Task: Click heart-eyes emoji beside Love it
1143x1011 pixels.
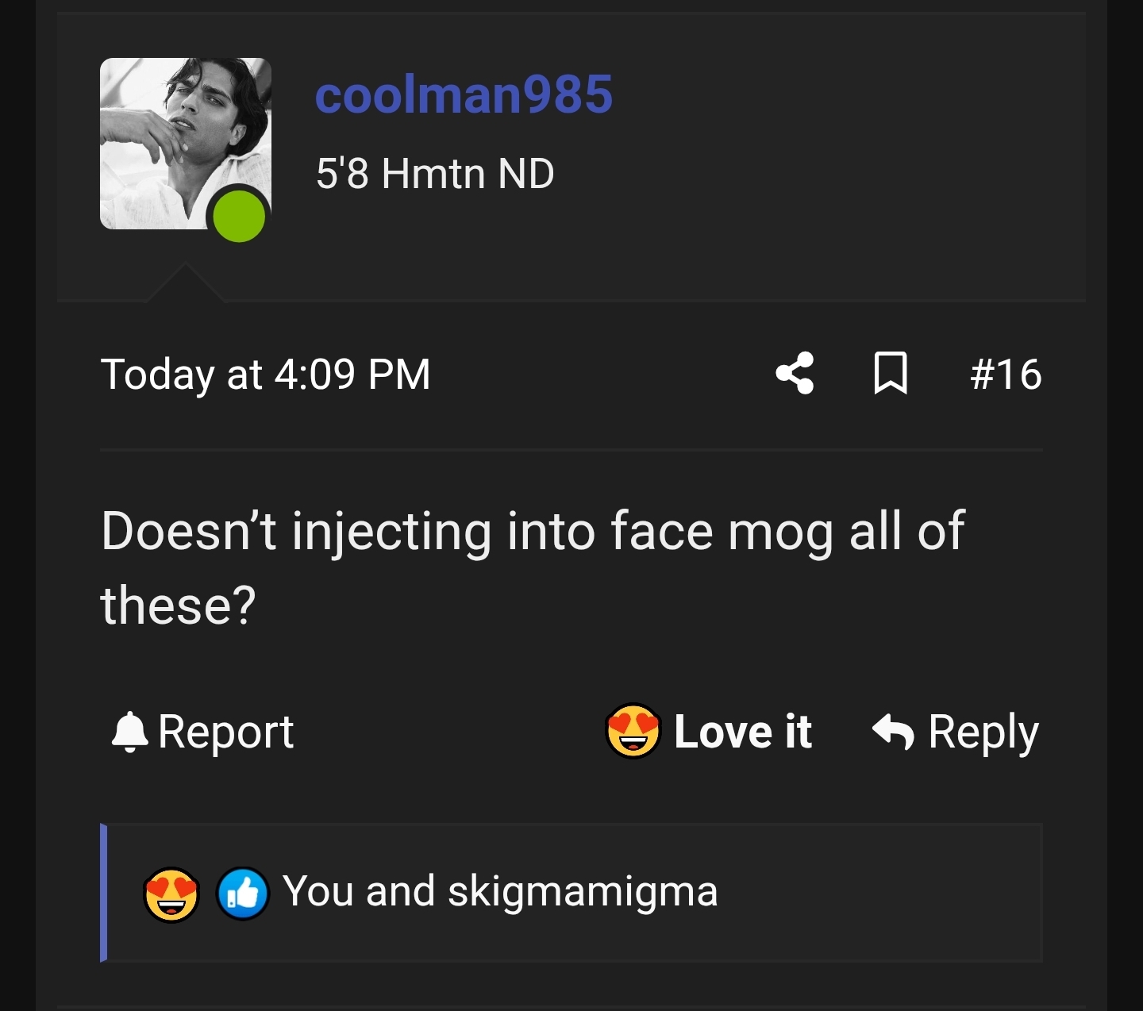Action: tap(633, 731)
